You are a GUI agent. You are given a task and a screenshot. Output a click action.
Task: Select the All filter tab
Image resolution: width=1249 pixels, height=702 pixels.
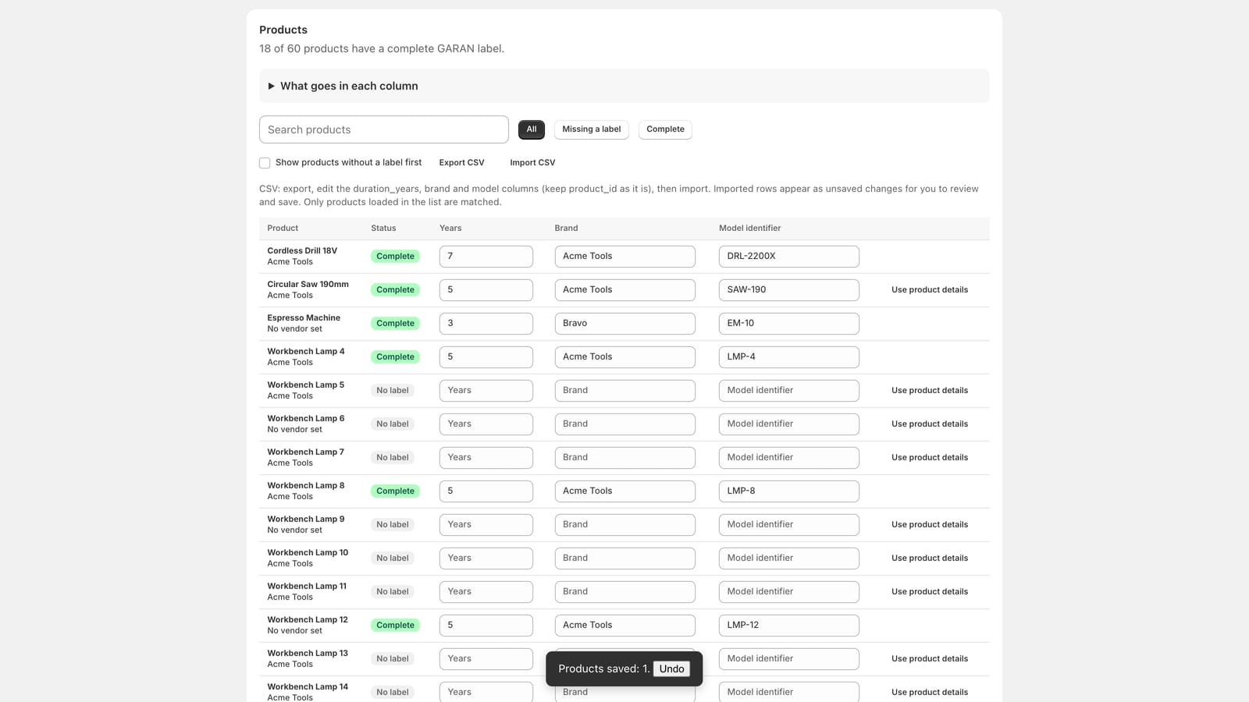tap(531, 129)
